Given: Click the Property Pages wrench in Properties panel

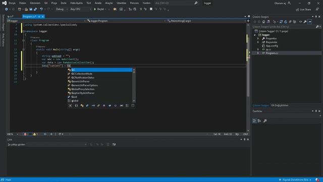Looking at the screenshot, I should [x=265, y=121].
